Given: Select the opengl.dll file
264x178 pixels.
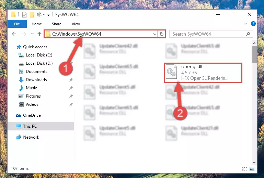Looking at the screenshot, I should coord(203,73).
